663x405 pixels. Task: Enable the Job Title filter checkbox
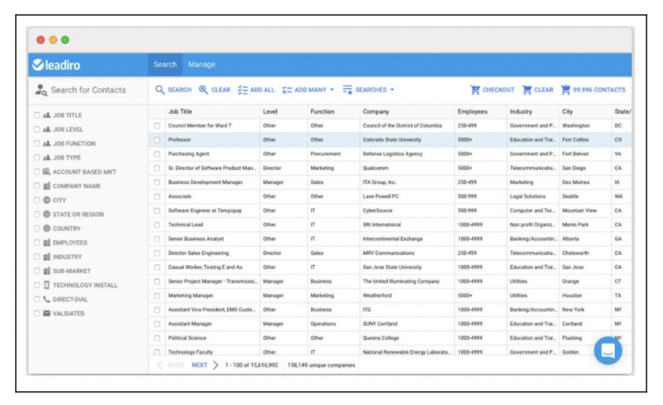coord(37,115)
